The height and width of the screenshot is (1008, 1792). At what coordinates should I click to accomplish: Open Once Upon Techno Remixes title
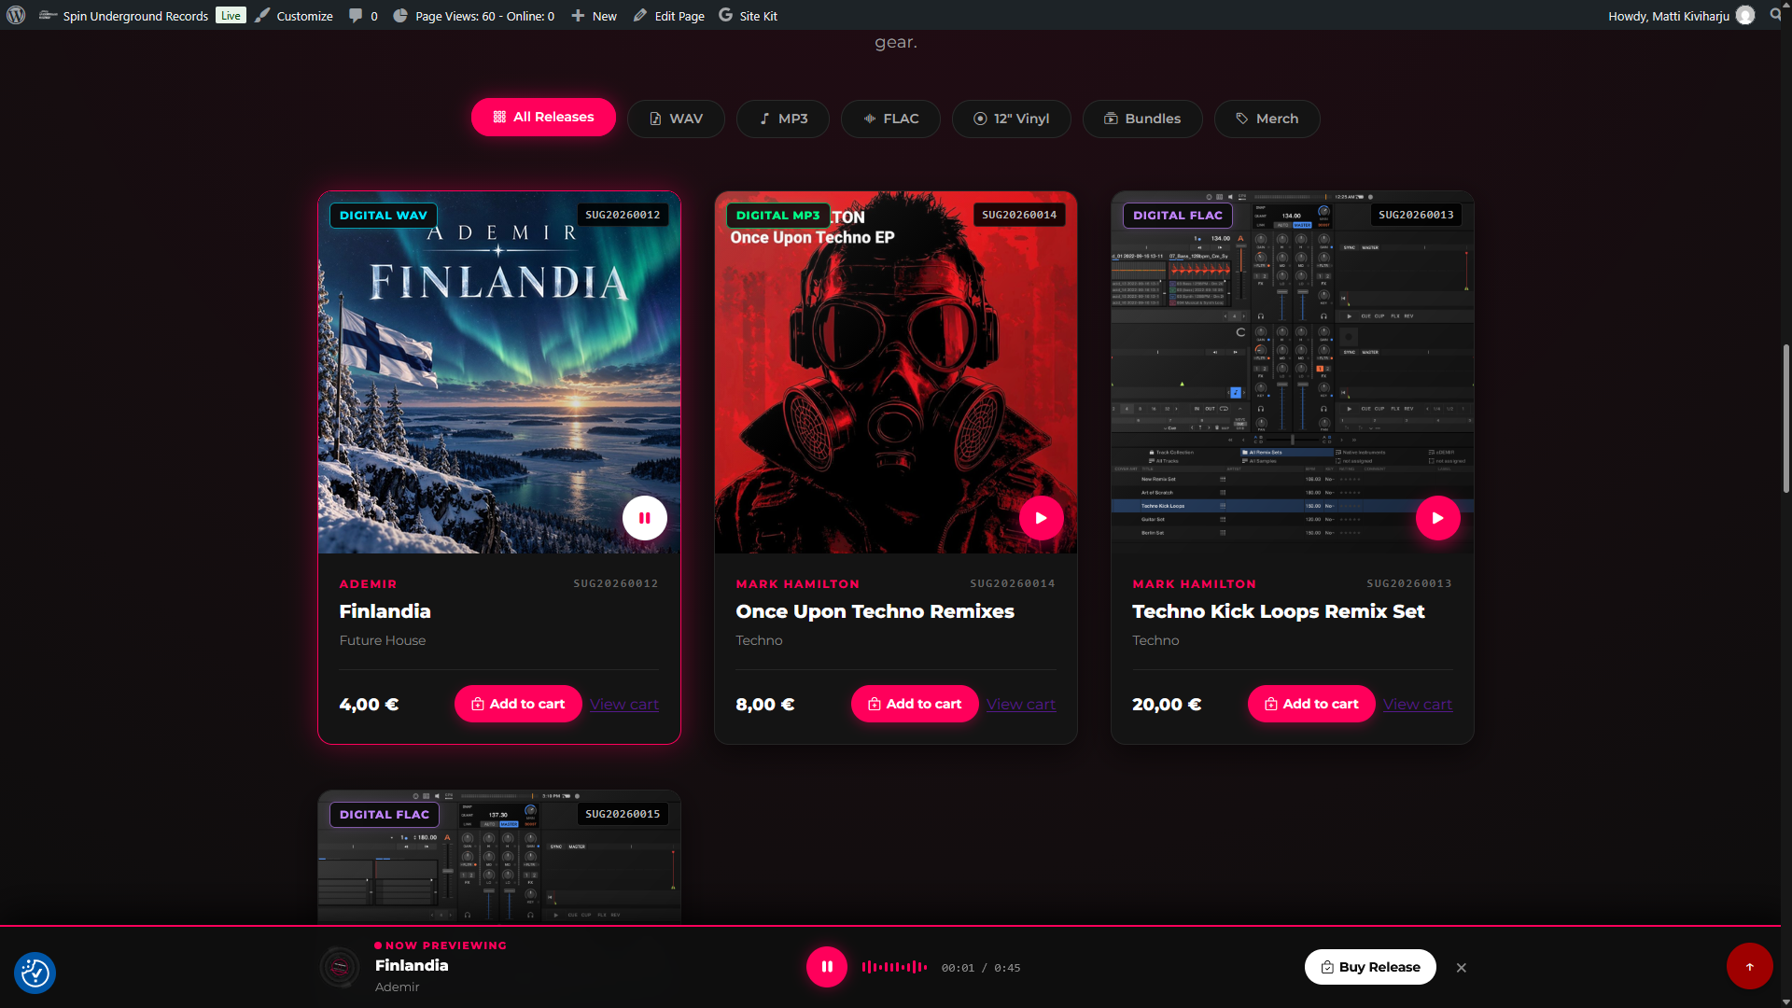pos(875,611)
